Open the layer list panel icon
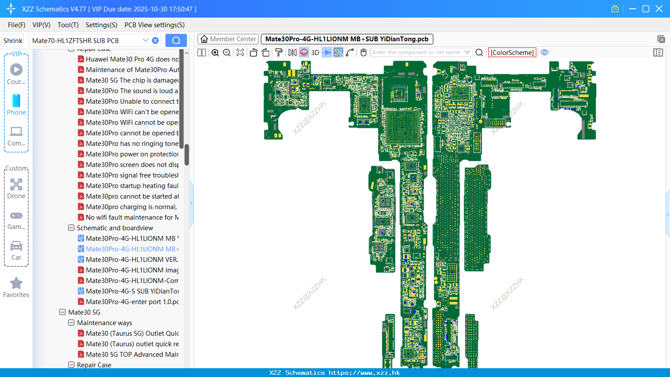The height and width of the screenshot is (377, 670). (658, 52)
